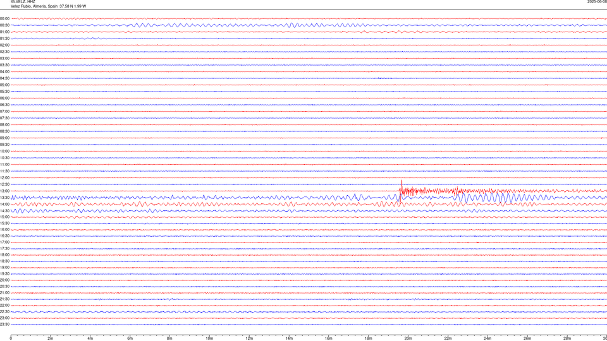Select the 06:00 trace label

4,99
